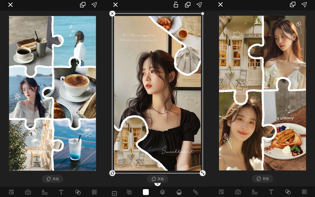Click the add-copy icon in middle toolbar
The width and height of the screenshot is (315, 197).
click(x=129, y=192)
